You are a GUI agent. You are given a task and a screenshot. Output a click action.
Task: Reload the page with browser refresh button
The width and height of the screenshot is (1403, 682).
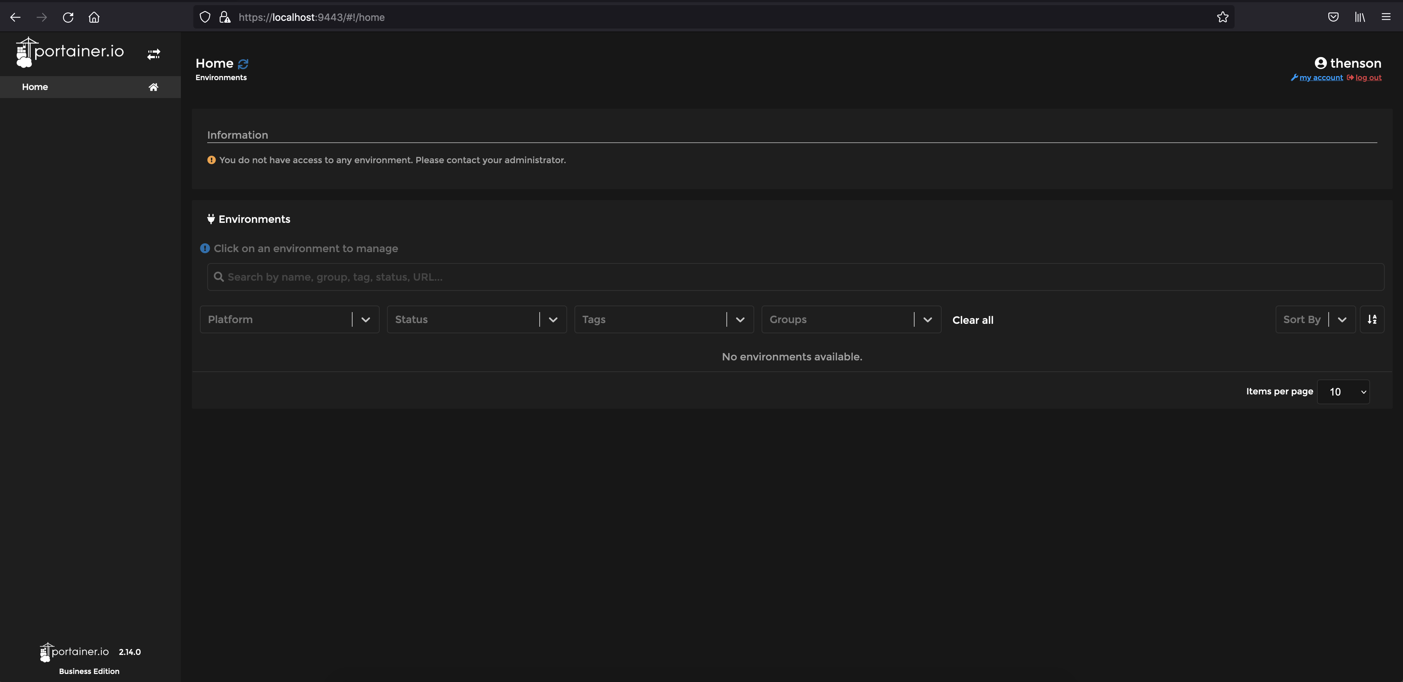68,18
